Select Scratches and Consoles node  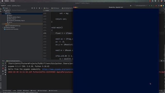pyautogui.click(x=11, y=29)
